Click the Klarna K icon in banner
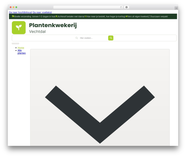The height and width of the screenshot is (157, 186). point(57,16)
